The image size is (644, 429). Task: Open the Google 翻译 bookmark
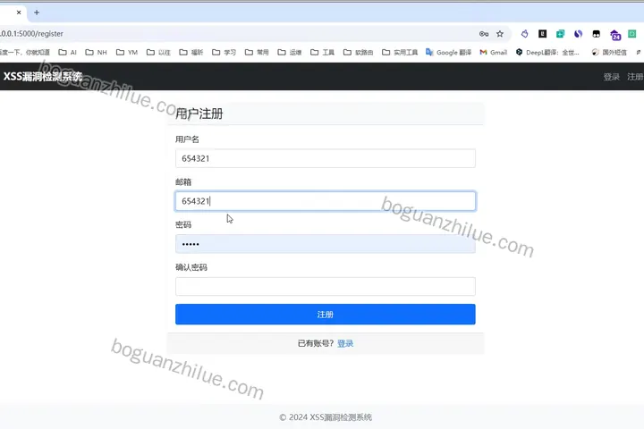point(448,52)
